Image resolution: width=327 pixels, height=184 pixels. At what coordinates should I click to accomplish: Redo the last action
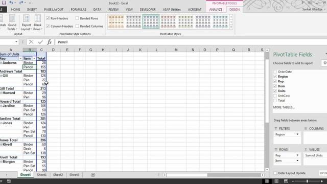tap(21, 3)
